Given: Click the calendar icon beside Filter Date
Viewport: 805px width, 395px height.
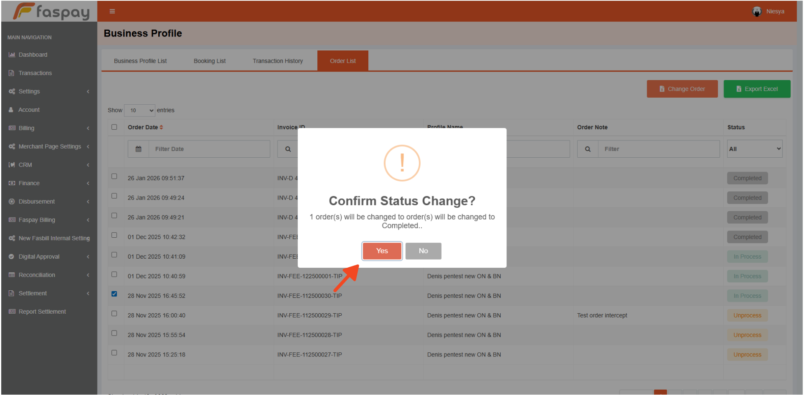Looking at the screenshot, I should tap(139, 149).
